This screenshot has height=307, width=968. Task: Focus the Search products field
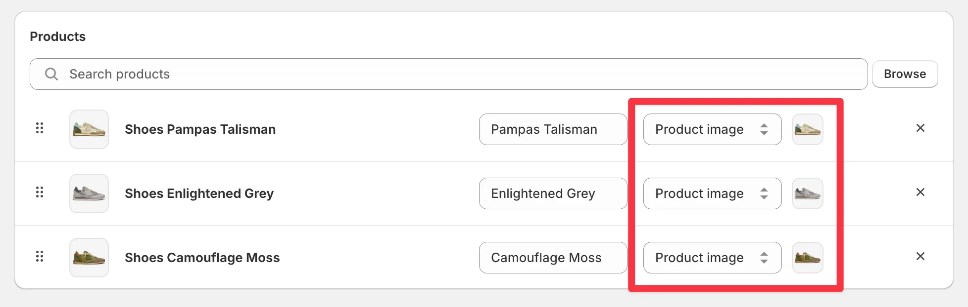point(448,74)
